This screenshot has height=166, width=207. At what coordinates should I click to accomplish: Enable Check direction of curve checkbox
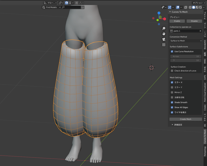(172, 71)
